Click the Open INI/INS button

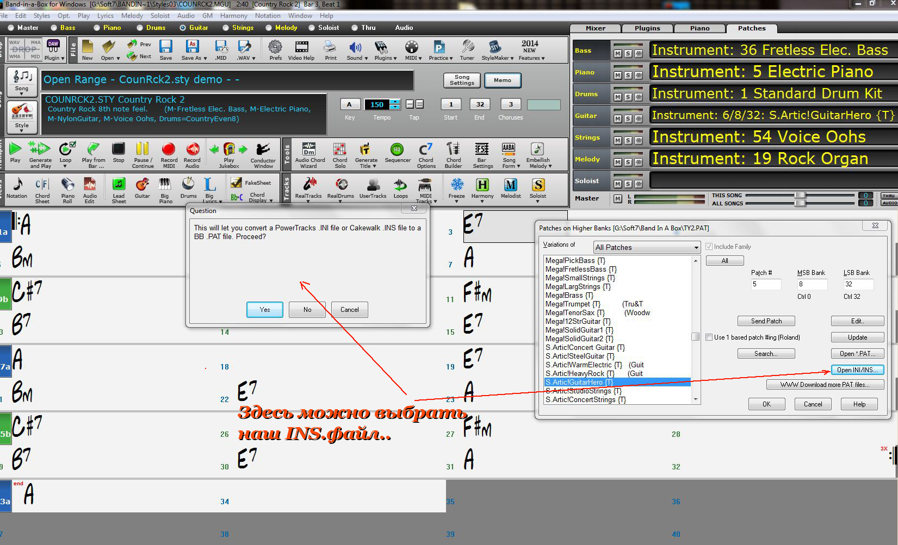coord(857,370)
